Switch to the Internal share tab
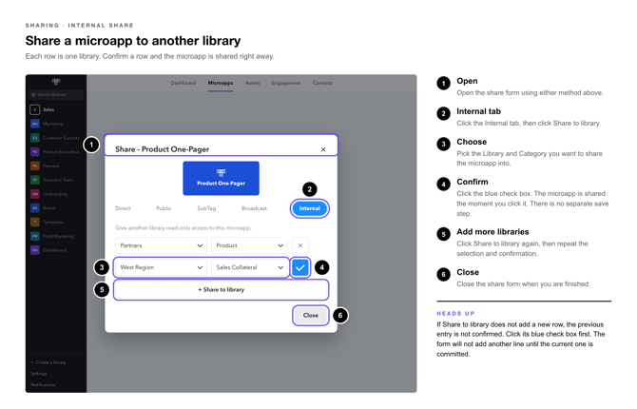 pyautogui.click(x=310, y=208)
